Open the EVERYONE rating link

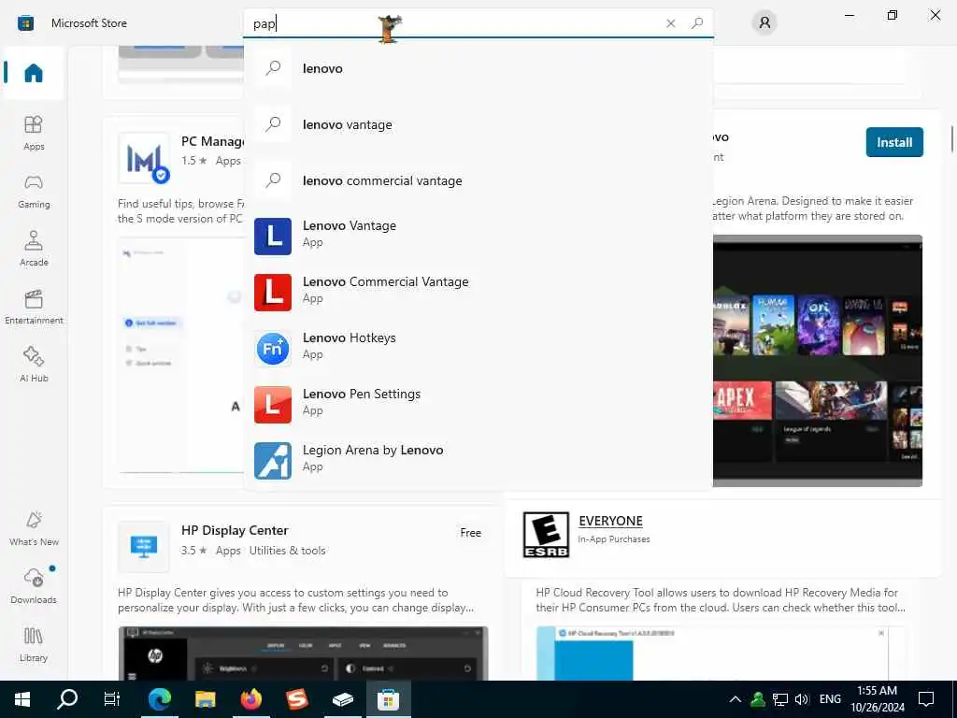(x=610, y=521)
